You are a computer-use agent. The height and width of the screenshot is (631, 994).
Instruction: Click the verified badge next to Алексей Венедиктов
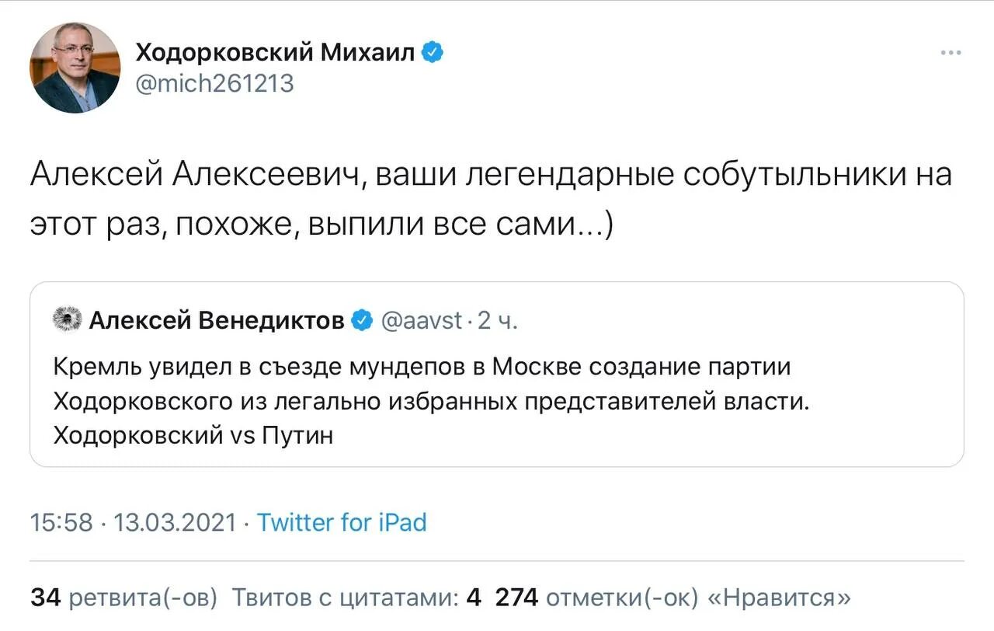point(363,320)
